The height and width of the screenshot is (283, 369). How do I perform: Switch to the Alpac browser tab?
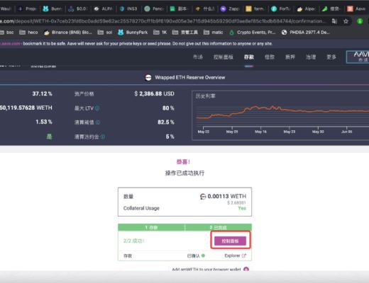[x=306, y=8]
